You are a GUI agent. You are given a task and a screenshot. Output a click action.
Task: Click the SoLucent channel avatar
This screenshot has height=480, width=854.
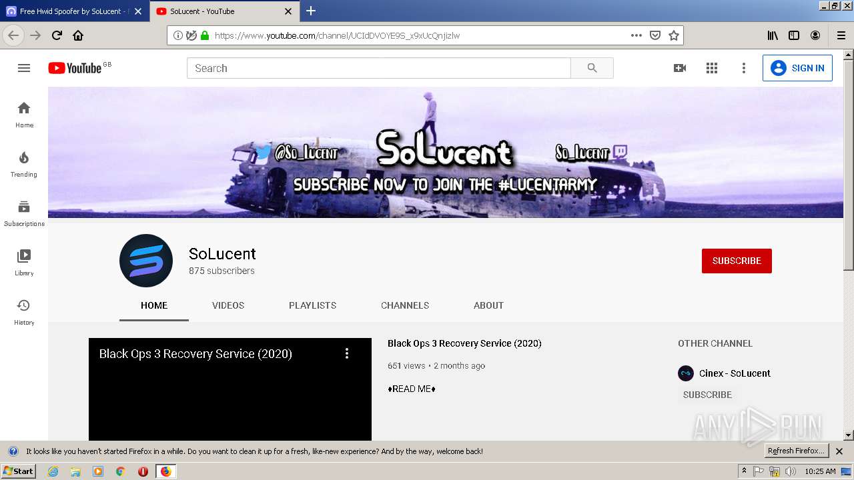coord(146,261)
